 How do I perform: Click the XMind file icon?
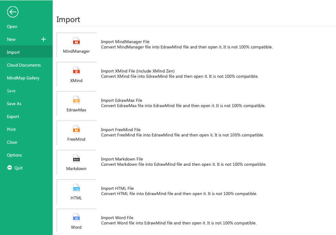click(76, 71)
